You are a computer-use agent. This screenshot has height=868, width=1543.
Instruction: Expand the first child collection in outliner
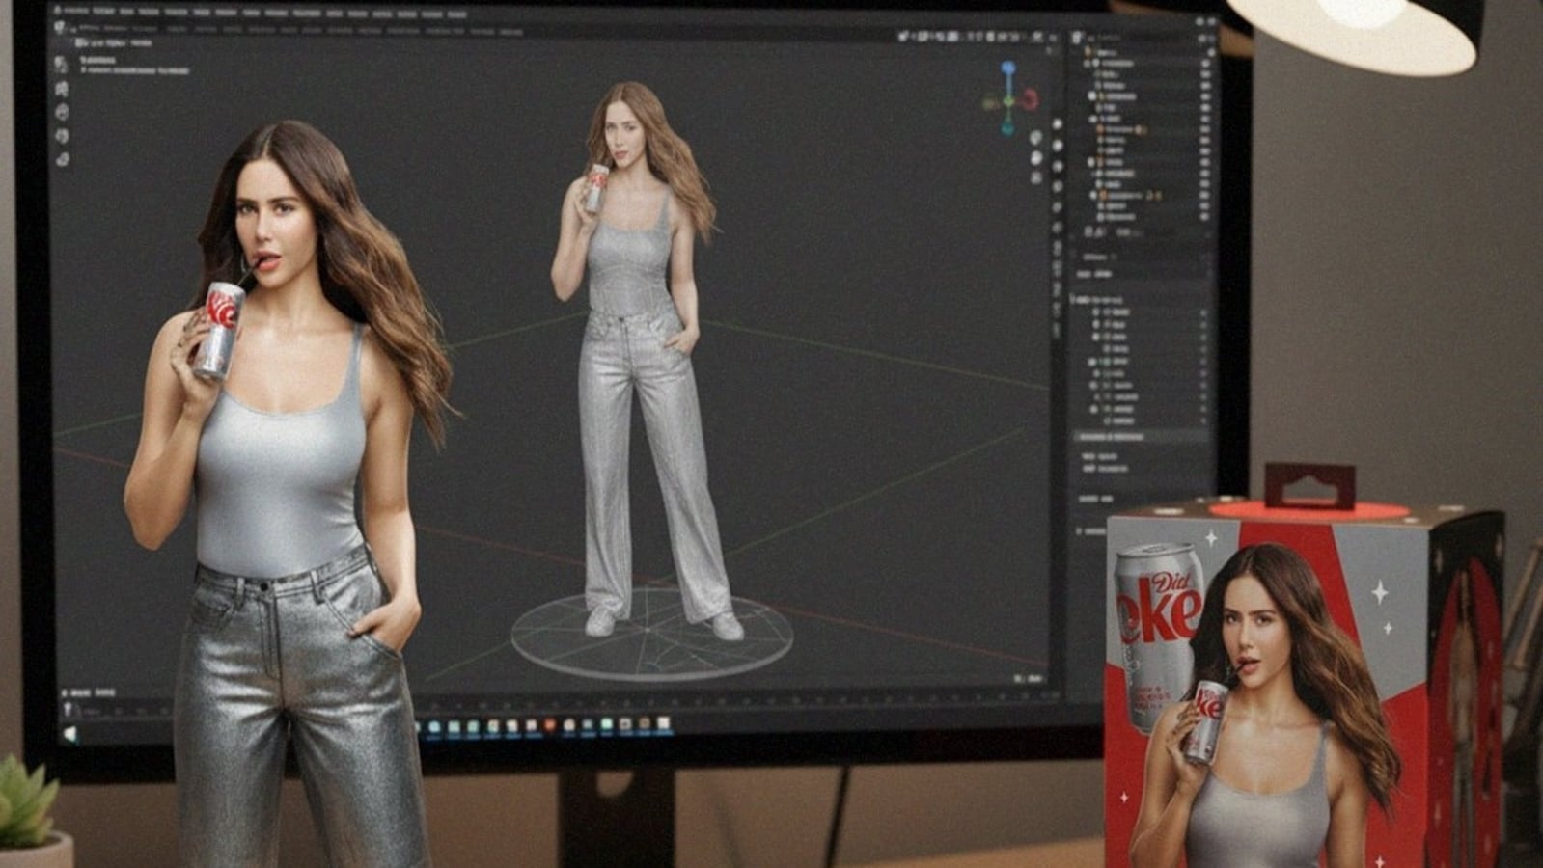point(1088,64)
